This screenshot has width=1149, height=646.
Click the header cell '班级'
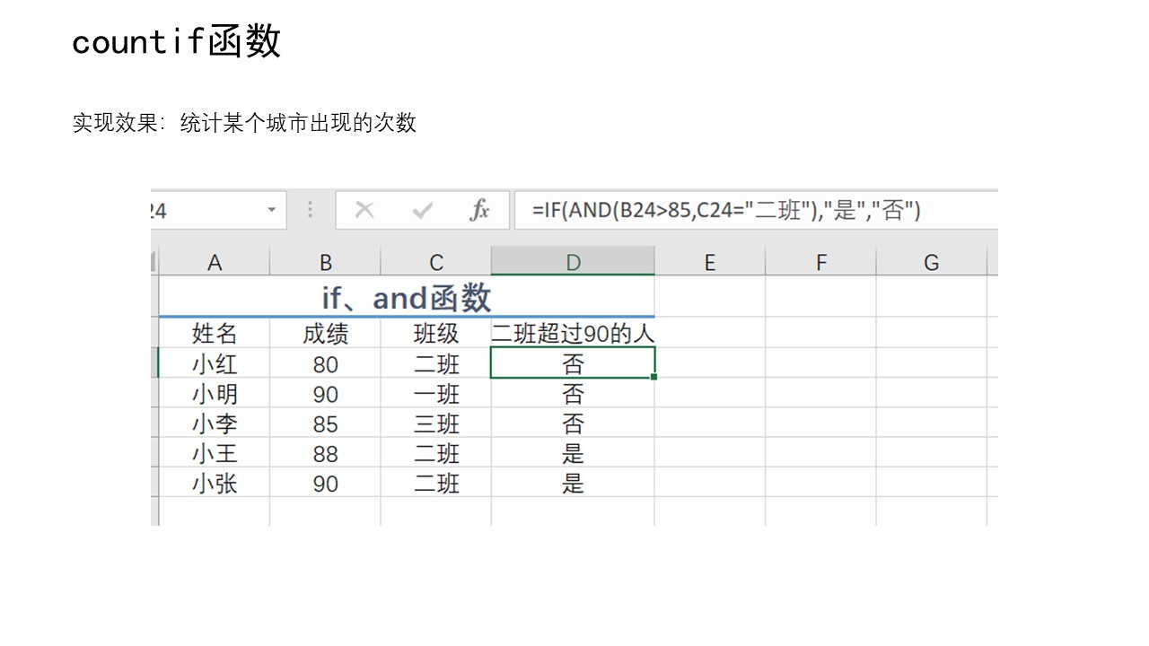[x=436, y=334]
